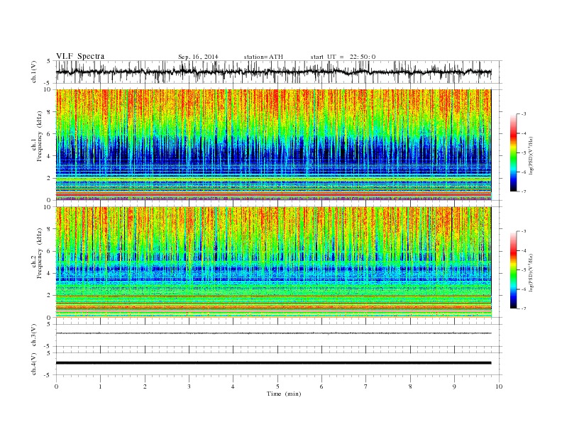This screenshot has height=434, width=562.
Task: Click the "2" kHz tick of ch.2 spectrogram
Action: pos(50,296)
